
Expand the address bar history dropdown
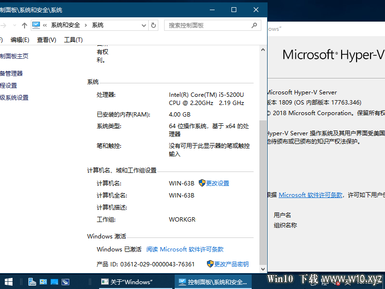[144, 26]
